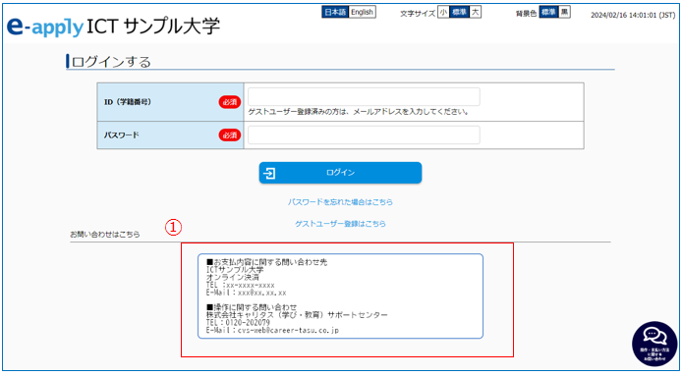Focus the ID (学籍番号) input field

point(364,96)
